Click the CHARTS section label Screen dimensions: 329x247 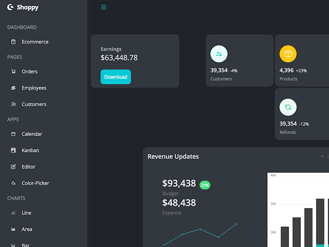point(16,198)
